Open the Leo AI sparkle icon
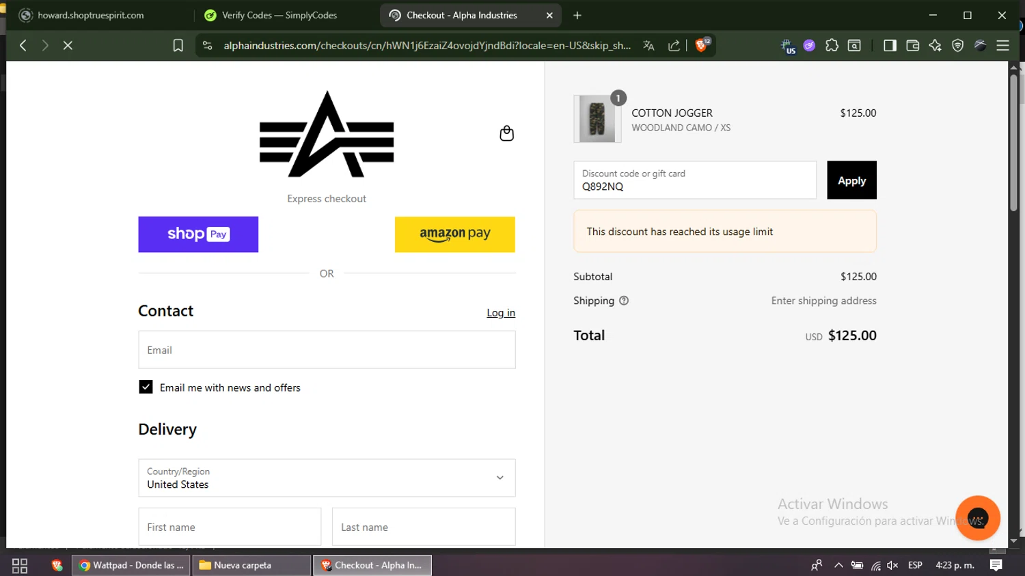Viewport: 1025px width, 576px height. point(935,45)
